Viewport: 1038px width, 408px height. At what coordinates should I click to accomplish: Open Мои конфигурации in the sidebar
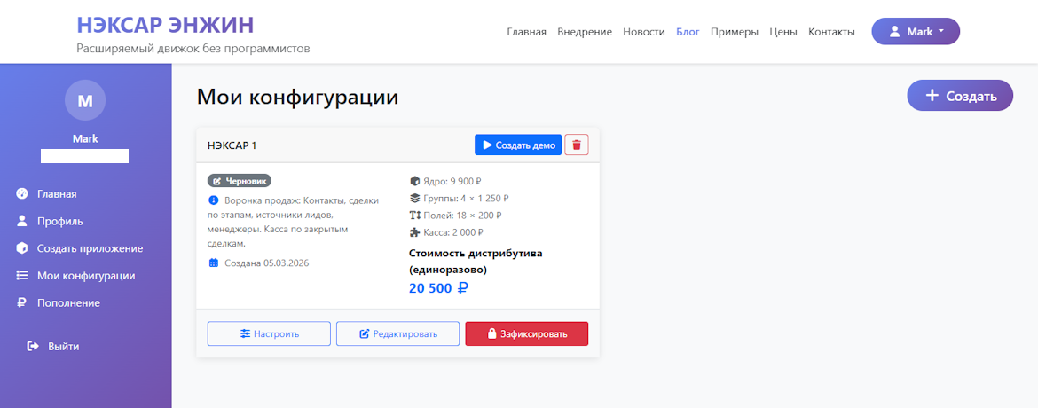click(86, 276)
